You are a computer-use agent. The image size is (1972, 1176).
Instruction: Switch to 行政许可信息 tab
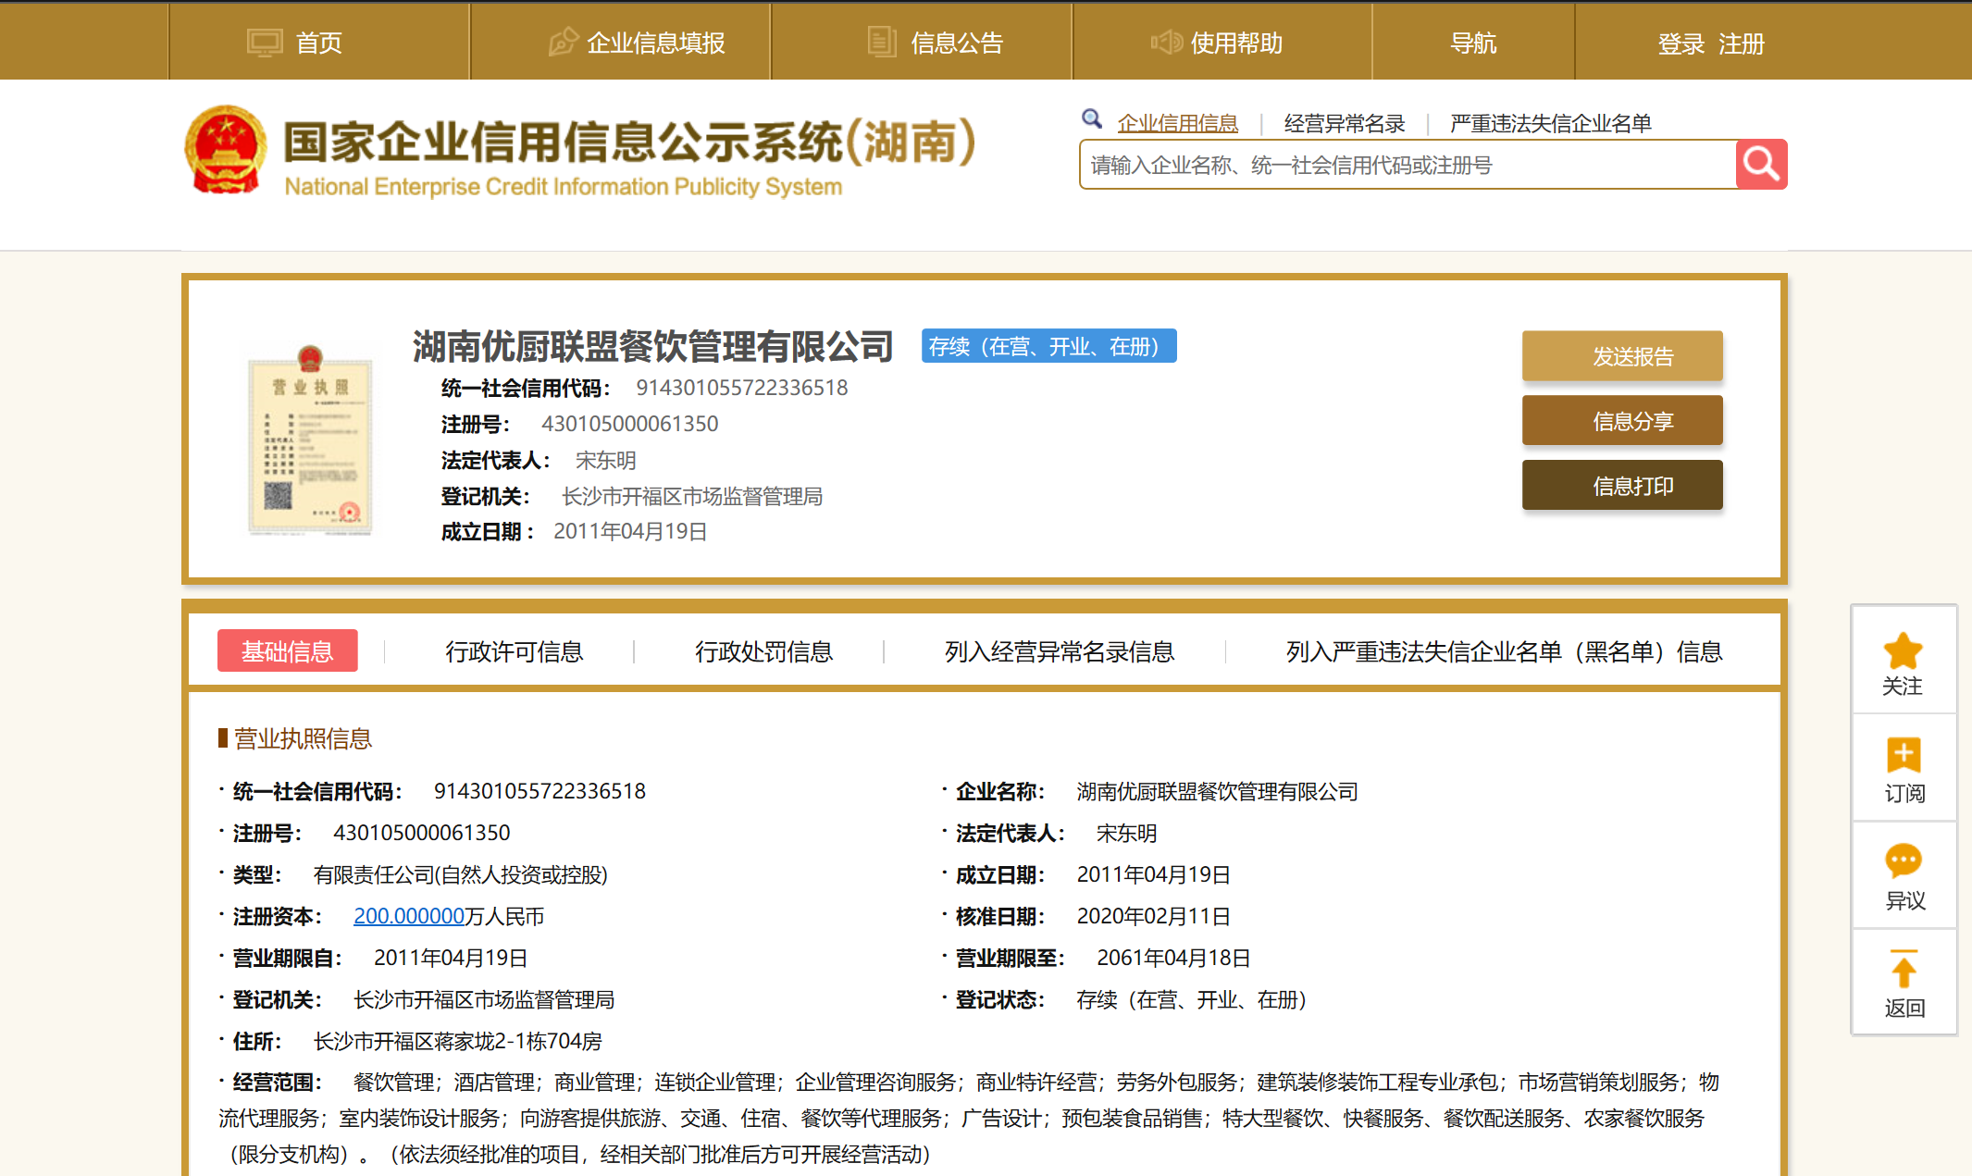[x=514, y=651]
